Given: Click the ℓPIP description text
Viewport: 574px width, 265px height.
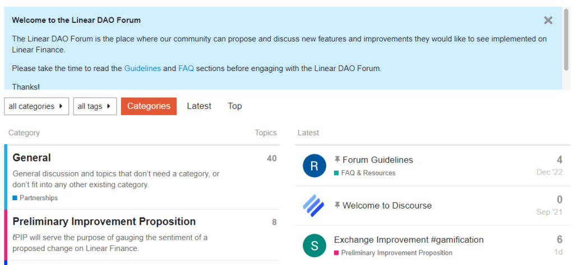Looking at the screenshot, I should pos(110,243).
